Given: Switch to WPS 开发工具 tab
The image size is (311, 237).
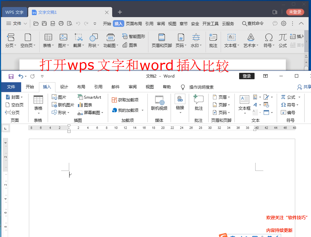Looking at the screenshot, I should [x=211, y=23].
